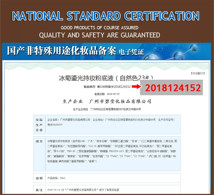Click the product title 冰菊鎏光持妆粉底液

pyautogui.click(x=86, y=78)
